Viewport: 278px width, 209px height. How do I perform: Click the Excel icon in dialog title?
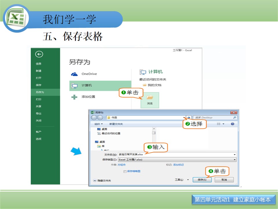coord(92,112)
